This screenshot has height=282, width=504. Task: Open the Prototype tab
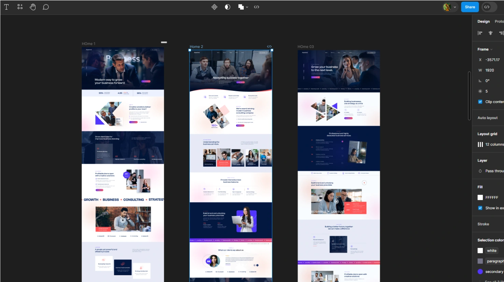(500, 21)
